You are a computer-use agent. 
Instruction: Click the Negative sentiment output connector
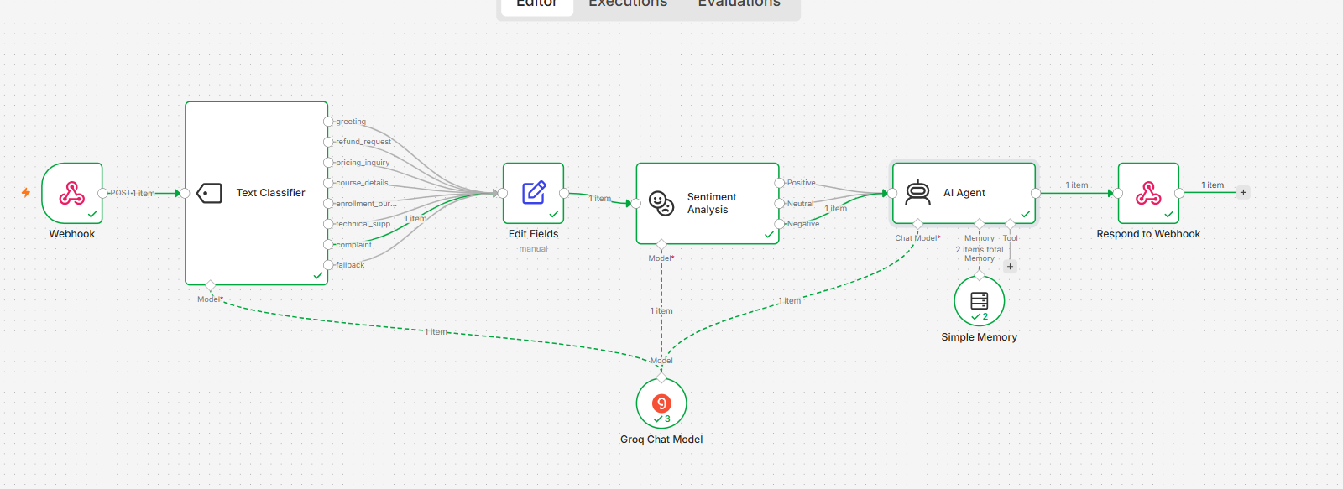point(780,224)
